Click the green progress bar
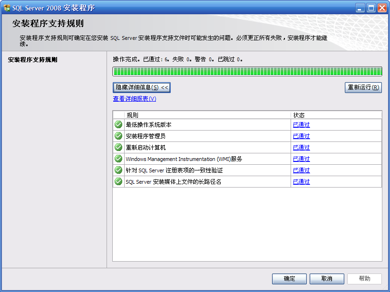 [247, 72]
